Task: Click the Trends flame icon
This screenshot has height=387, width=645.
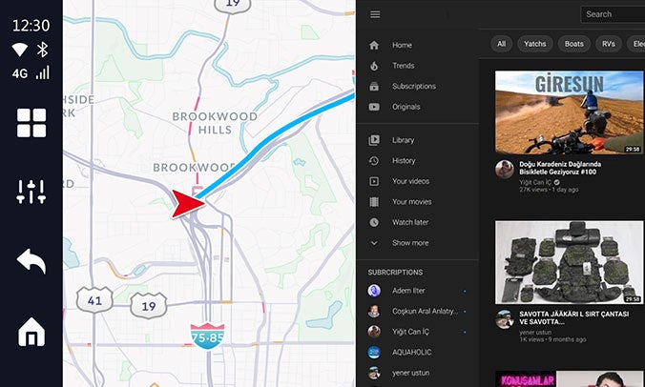Action: point(374,66)
